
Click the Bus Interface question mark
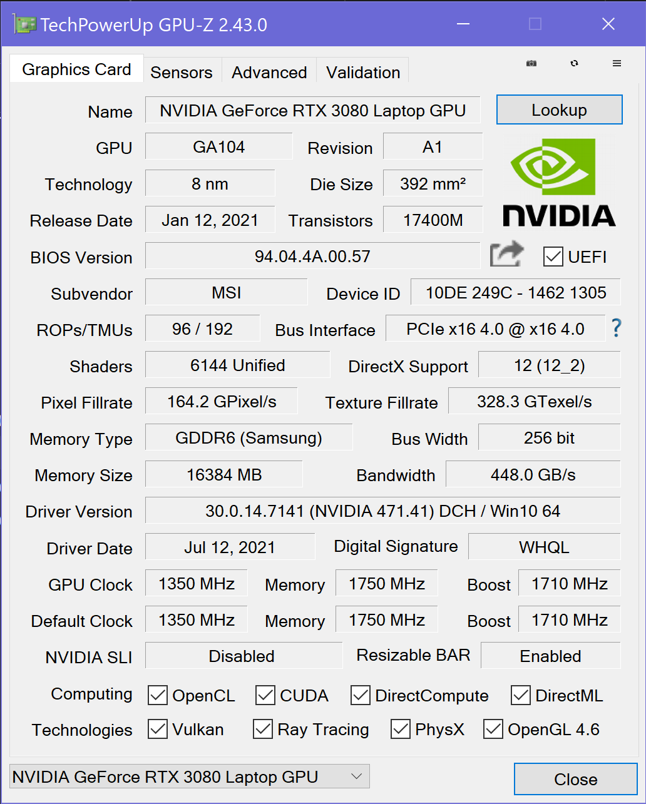(617, 328)
